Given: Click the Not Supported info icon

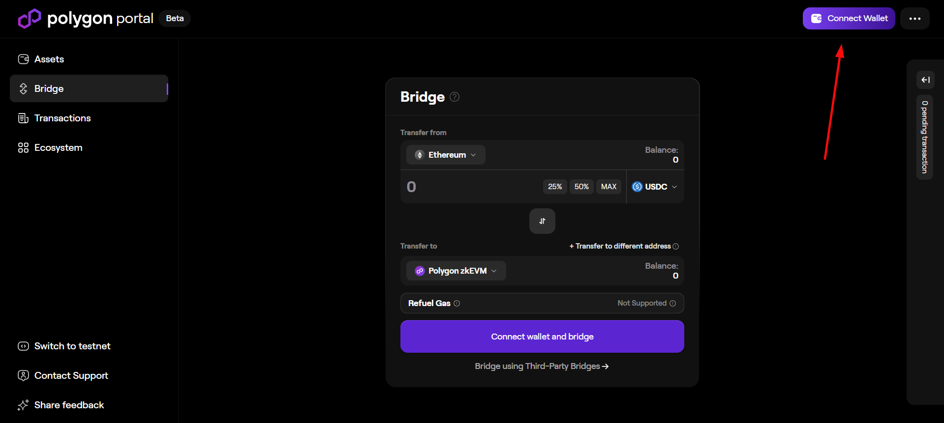Looking at the screenshot, I should point(672,304).
